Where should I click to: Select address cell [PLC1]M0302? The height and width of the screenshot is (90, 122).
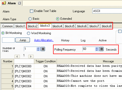[x=24, y=76]
